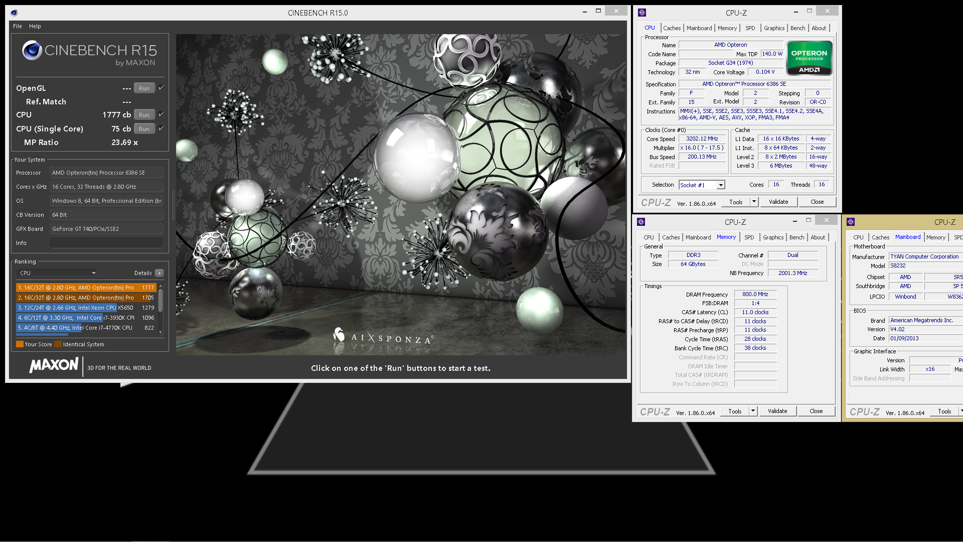Click the Opteron processor logo in CPU-Z
Viewport: 963px width, 542px height.
click(809, 58)
